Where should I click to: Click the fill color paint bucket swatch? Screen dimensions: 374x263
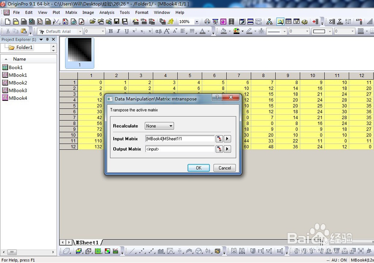pyautogui.click(x=224, y=31)
